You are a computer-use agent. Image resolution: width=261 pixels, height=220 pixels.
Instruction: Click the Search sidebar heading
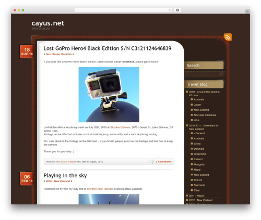click(x=193, y=66)
